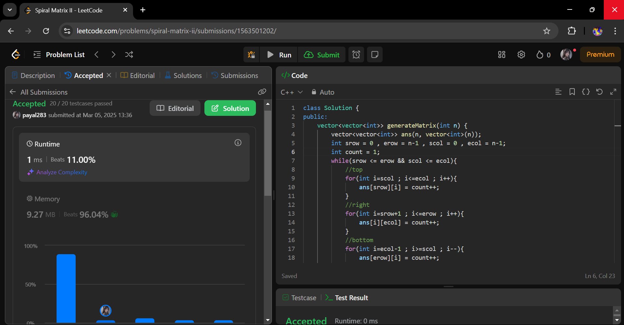Start the timer alarm clock icon

356,54
